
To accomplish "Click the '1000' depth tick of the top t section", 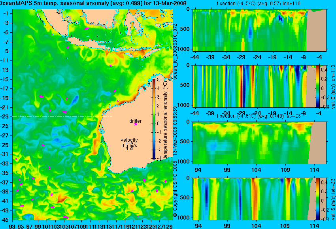I will (x=184, y=49).
